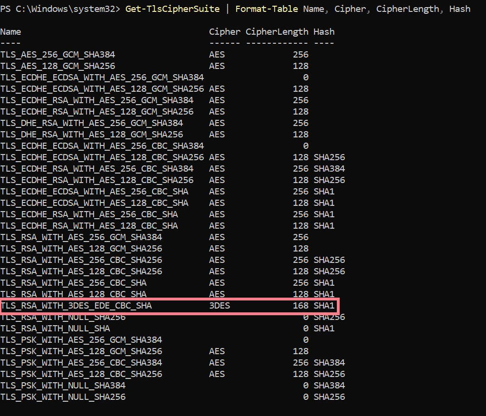Click the Cipher column header
The image size is (486, 416).
point(225,32)
